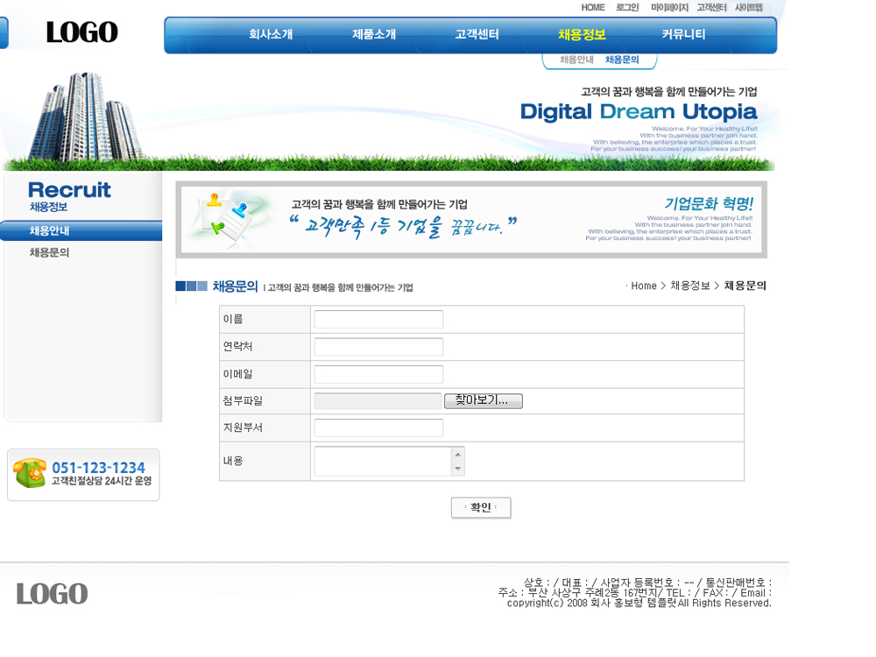Open 마이페이지 from the top links
This screenshot has height=657, width=876.
pyautogui.click(x=669, y=8)
